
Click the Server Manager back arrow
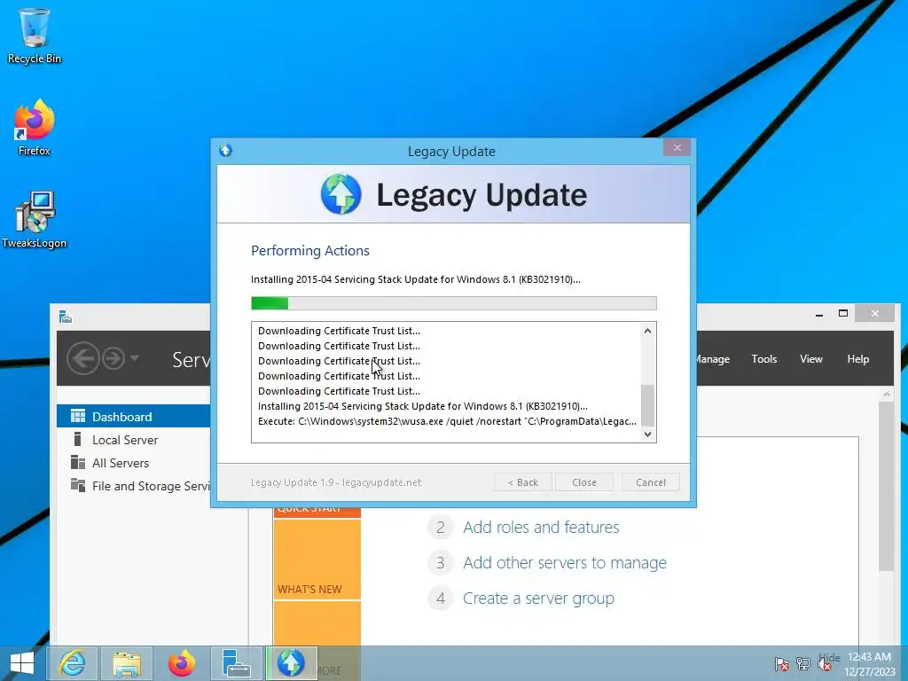click(x=82, y=358)
